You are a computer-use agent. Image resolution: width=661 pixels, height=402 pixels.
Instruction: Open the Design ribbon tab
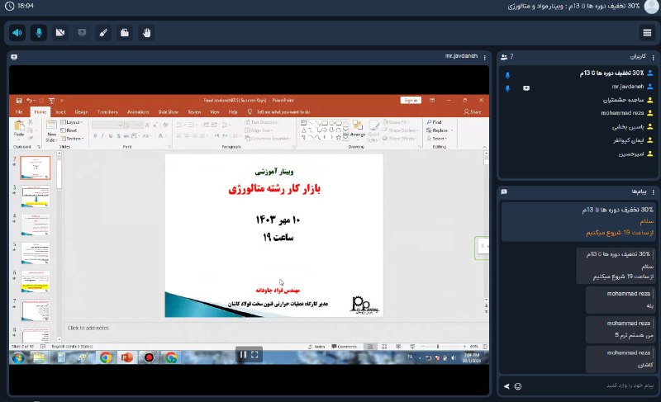[81, 112]
